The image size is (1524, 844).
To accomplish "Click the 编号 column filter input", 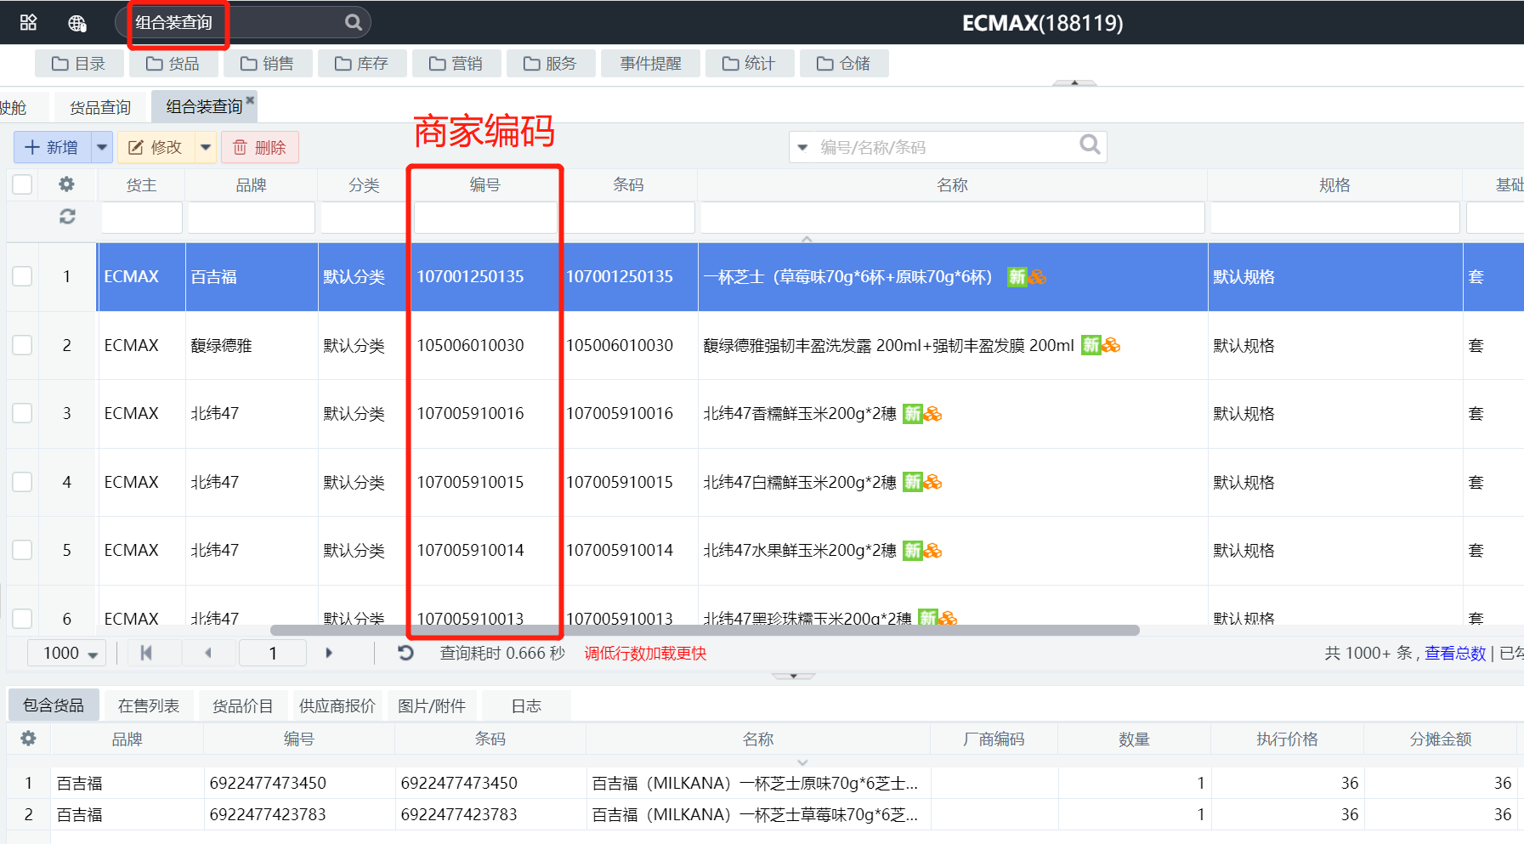I will 484,218.
